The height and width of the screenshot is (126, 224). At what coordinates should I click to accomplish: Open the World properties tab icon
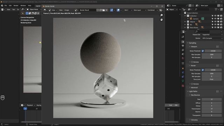pyautogui.click(x=183, y=58)
